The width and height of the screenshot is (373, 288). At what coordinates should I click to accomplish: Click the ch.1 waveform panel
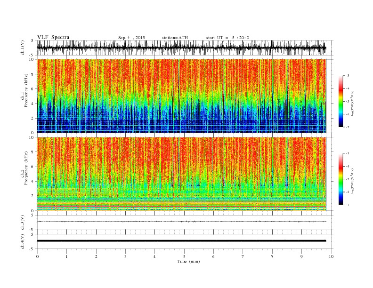tap(185, 48)
